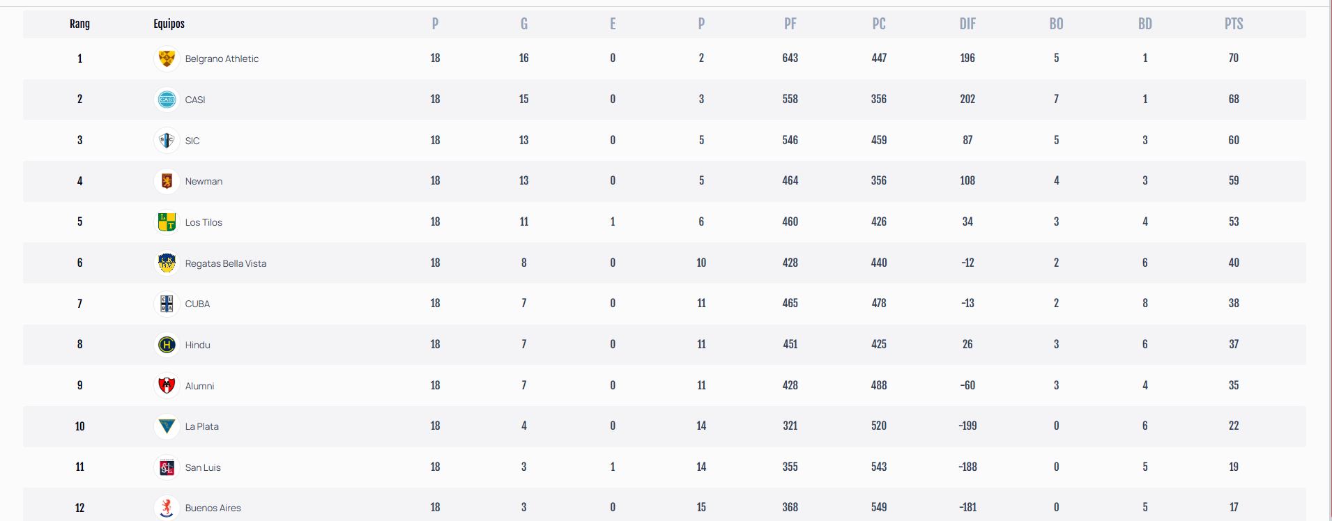Open the La Plata triangle crest
This screenshot has width=1332, height=521.
click(167, 426)
